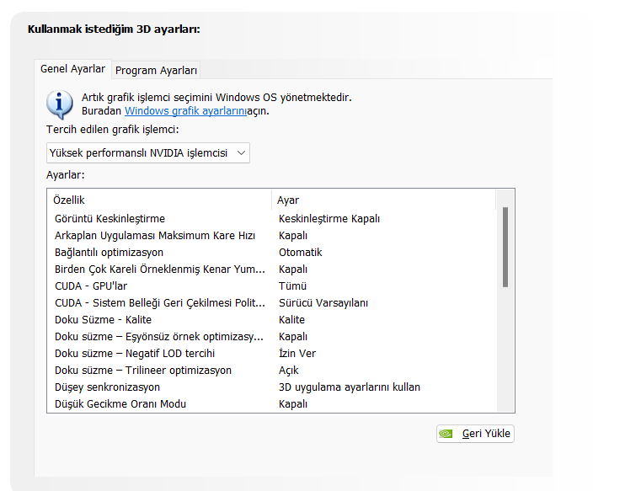The image size is (625, 491).
Task: Open the Program Ayarları tab
Action: click(x=156, y=71)
